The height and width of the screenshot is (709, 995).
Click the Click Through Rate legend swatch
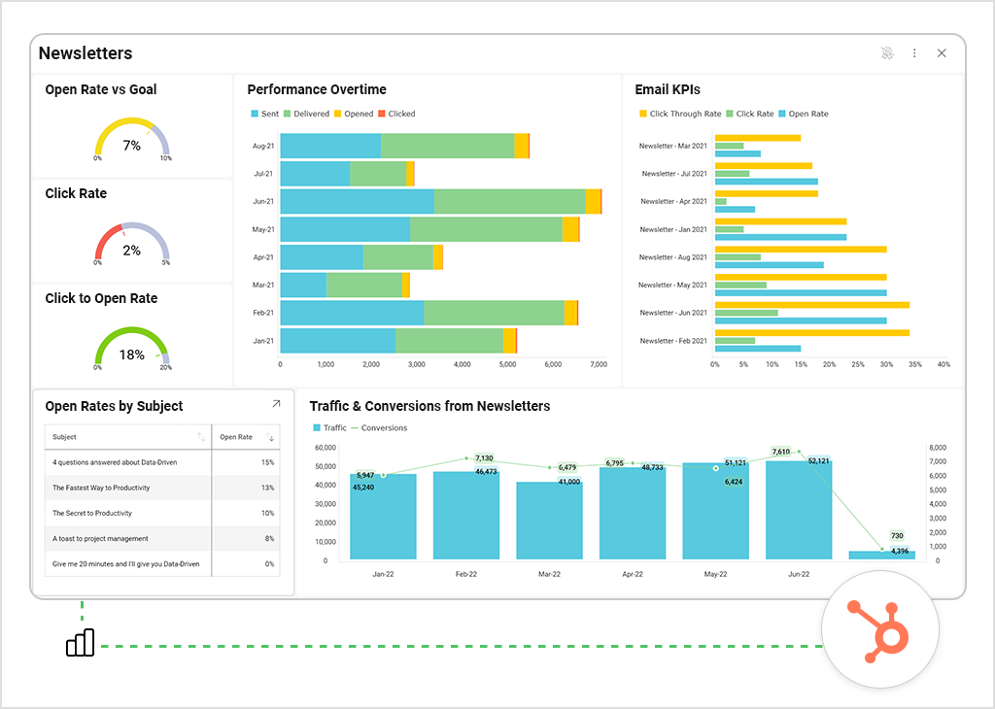click(x=643, y=114)
